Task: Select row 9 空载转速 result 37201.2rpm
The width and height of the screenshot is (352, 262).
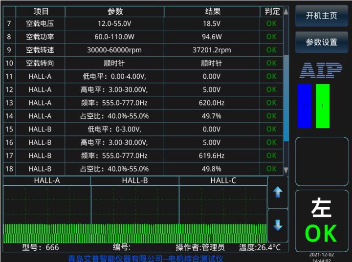Action: [212, 50]
